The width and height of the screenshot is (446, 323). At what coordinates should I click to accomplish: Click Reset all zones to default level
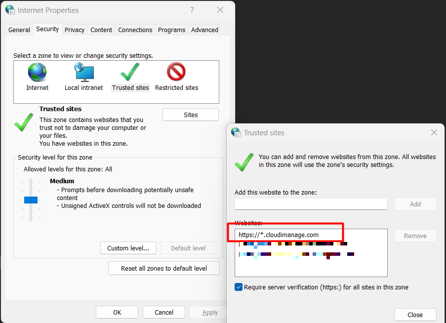click(x=163, y=268)
